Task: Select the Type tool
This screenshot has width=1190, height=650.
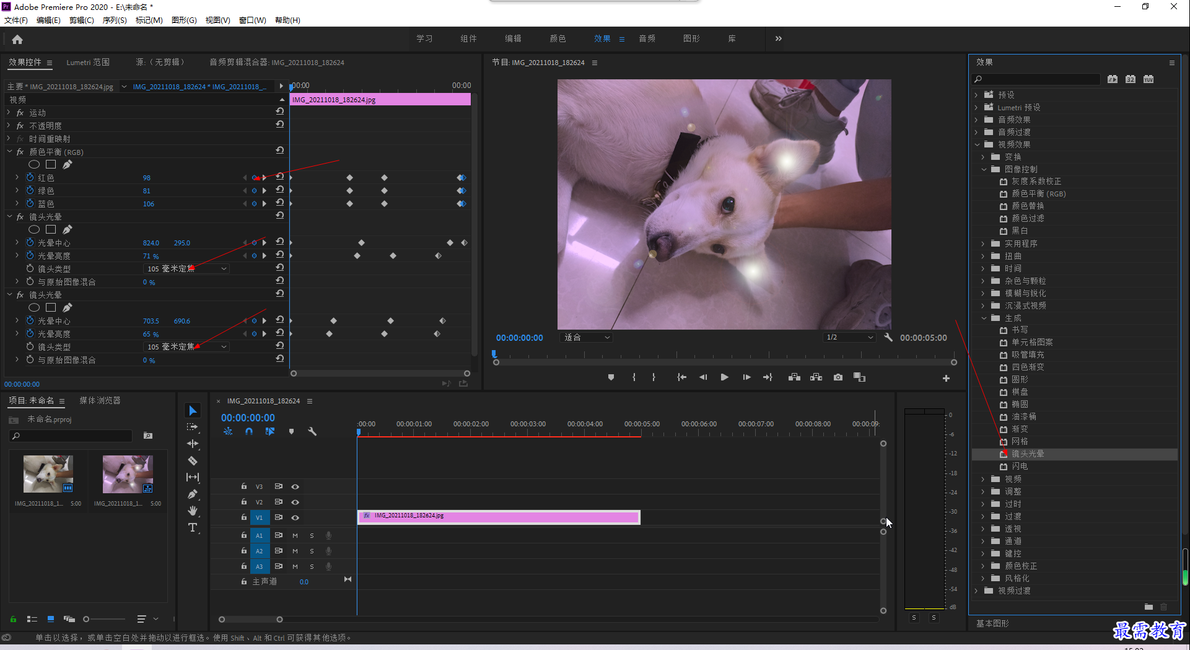Action: pyautogui.click(x=193, y=527)
